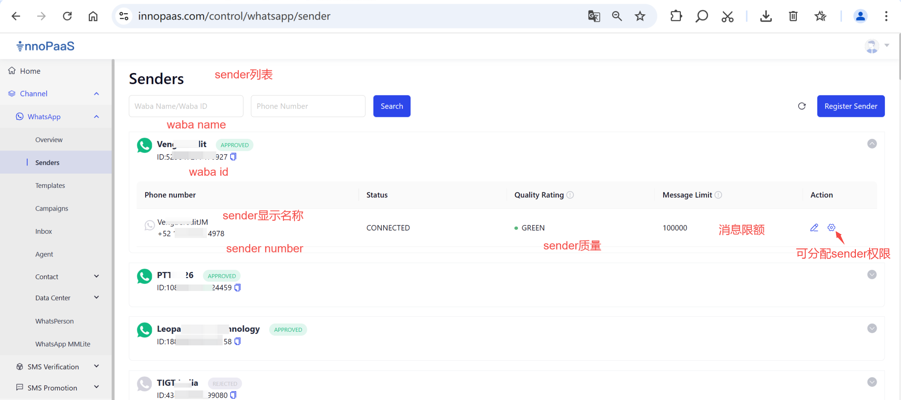The width and height of the screenshot is (901, 400).
Task: Expand the rejected TIGT WABA row
Action: (x=872, y=382)
